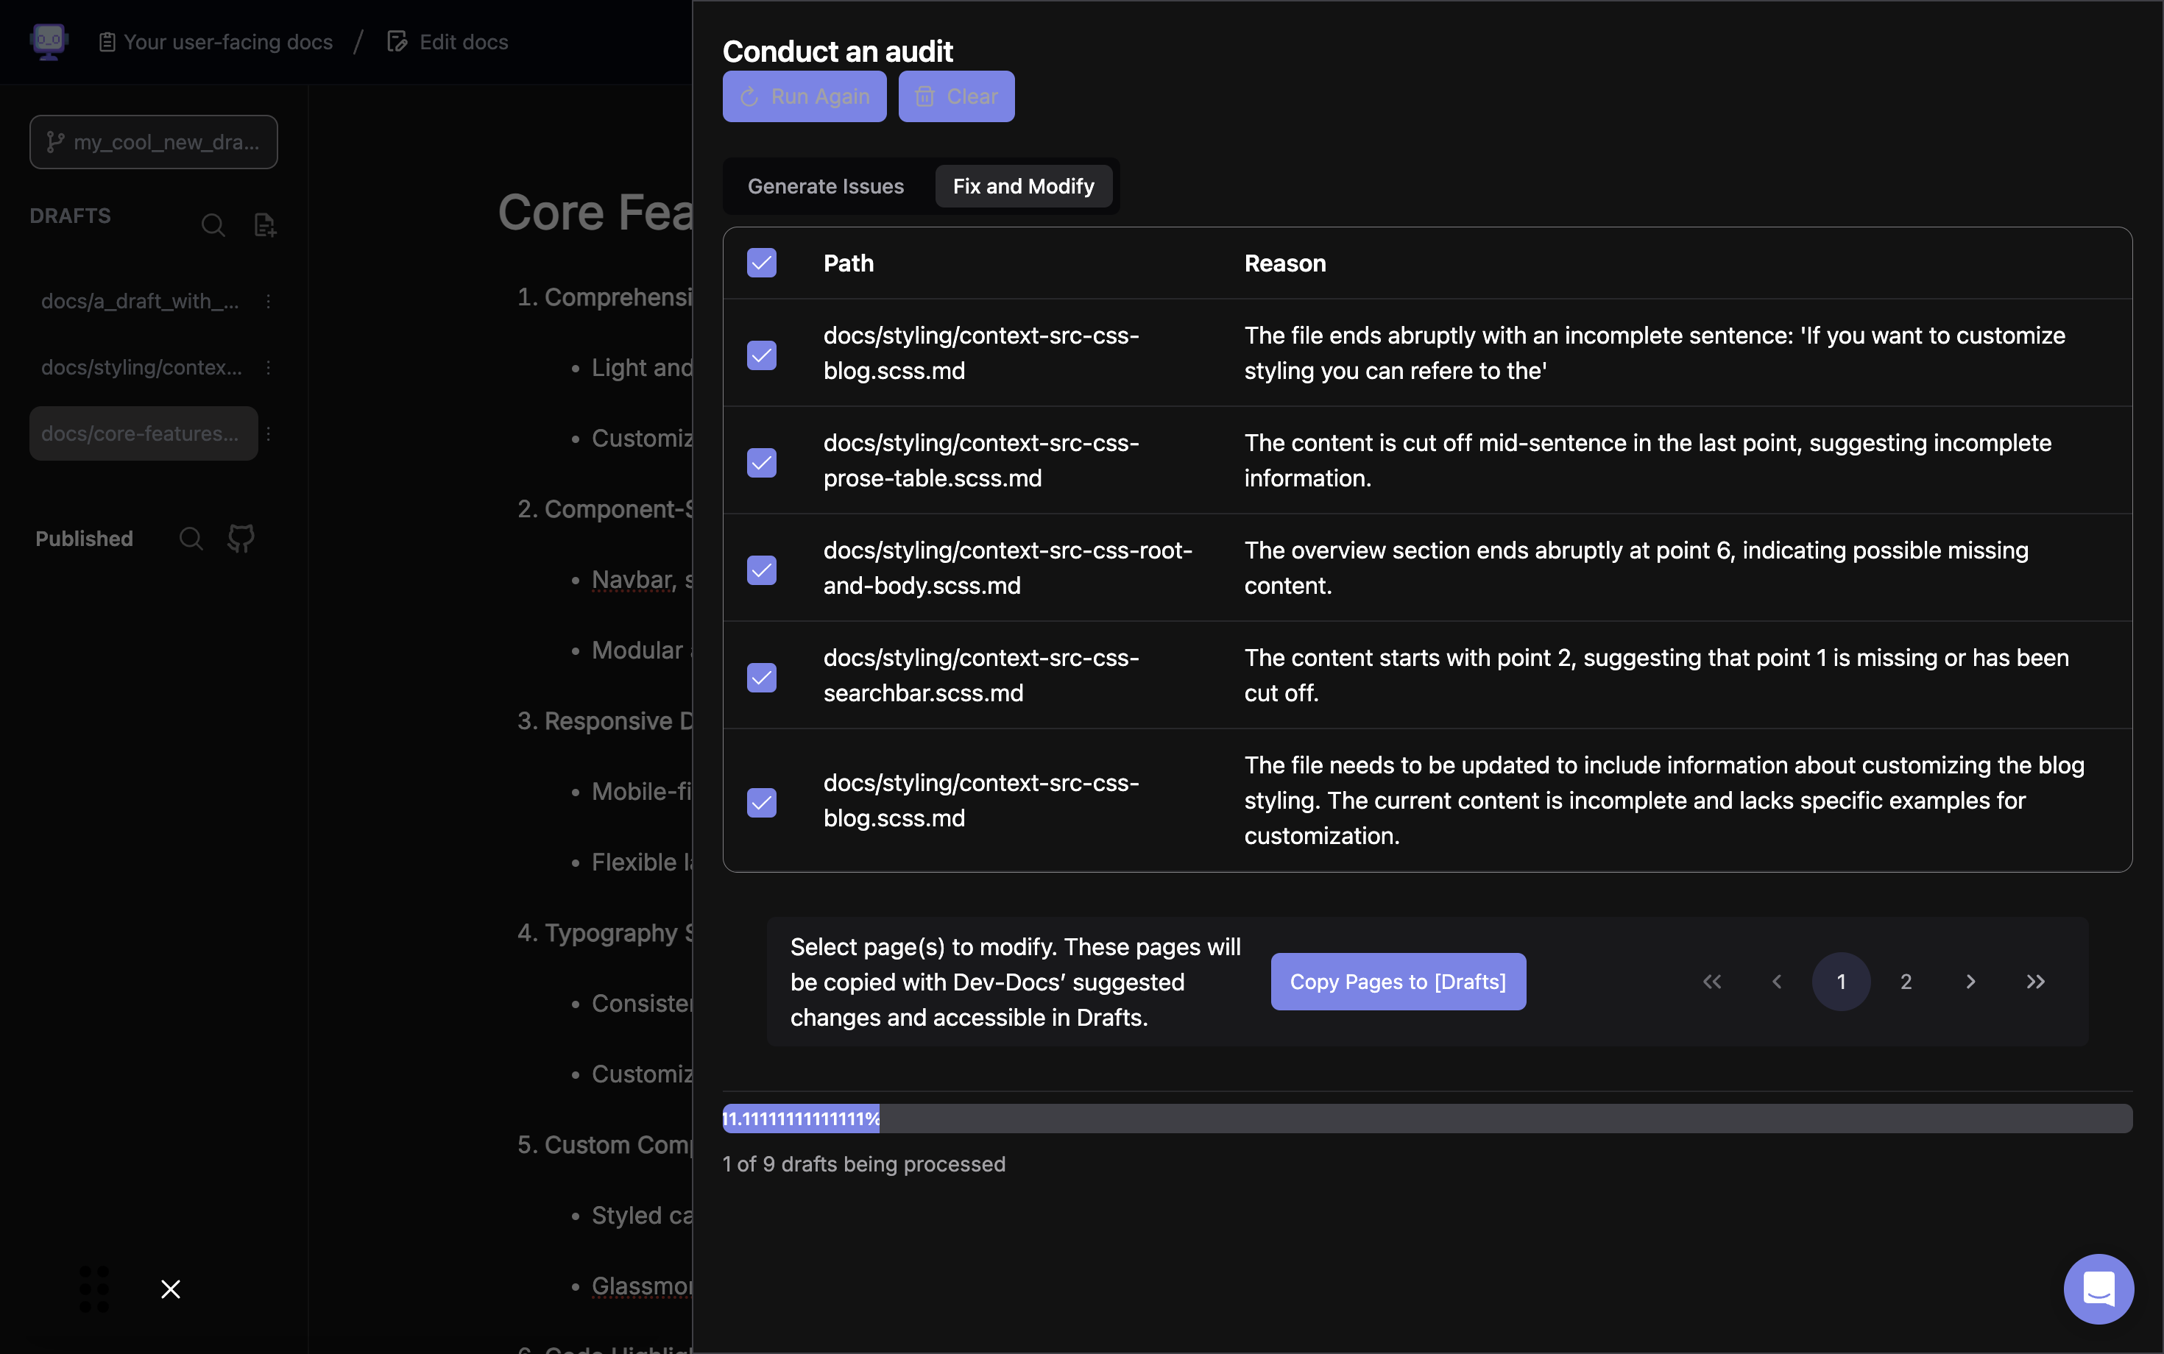Go to next page with right chevron
Screen dimensions: 2164x1354
[x=1970, y=982]
